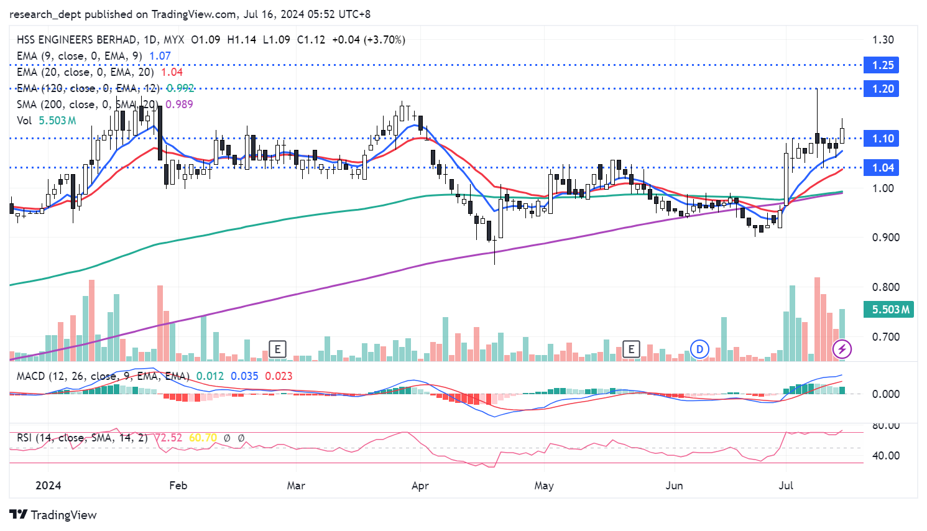Click the TradingView logo at bottom left
Viewport: 927px width, 531px height.
(x=53, y=515)
